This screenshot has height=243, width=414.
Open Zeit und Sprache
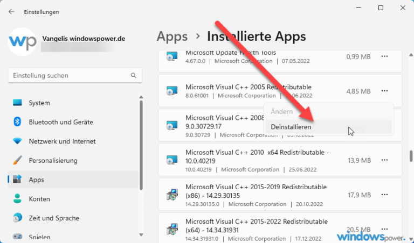click(73, 218)
